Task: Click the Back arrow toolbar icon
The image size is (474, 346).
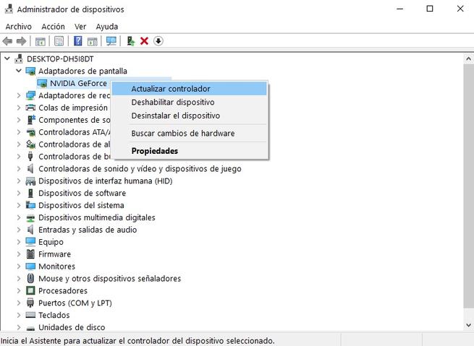Action: [7, 41]
